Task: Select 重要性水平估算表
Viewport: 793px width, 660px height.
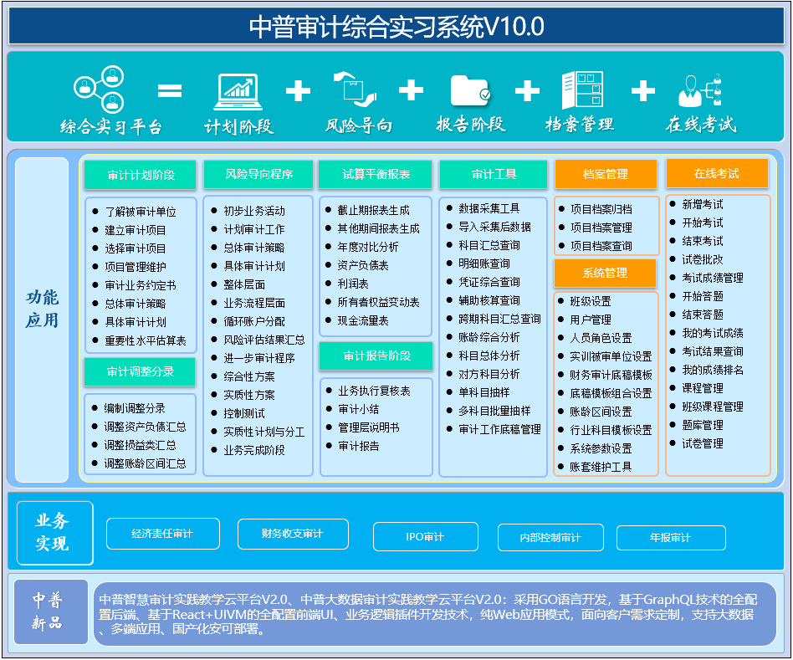Action: click(146, 340)
